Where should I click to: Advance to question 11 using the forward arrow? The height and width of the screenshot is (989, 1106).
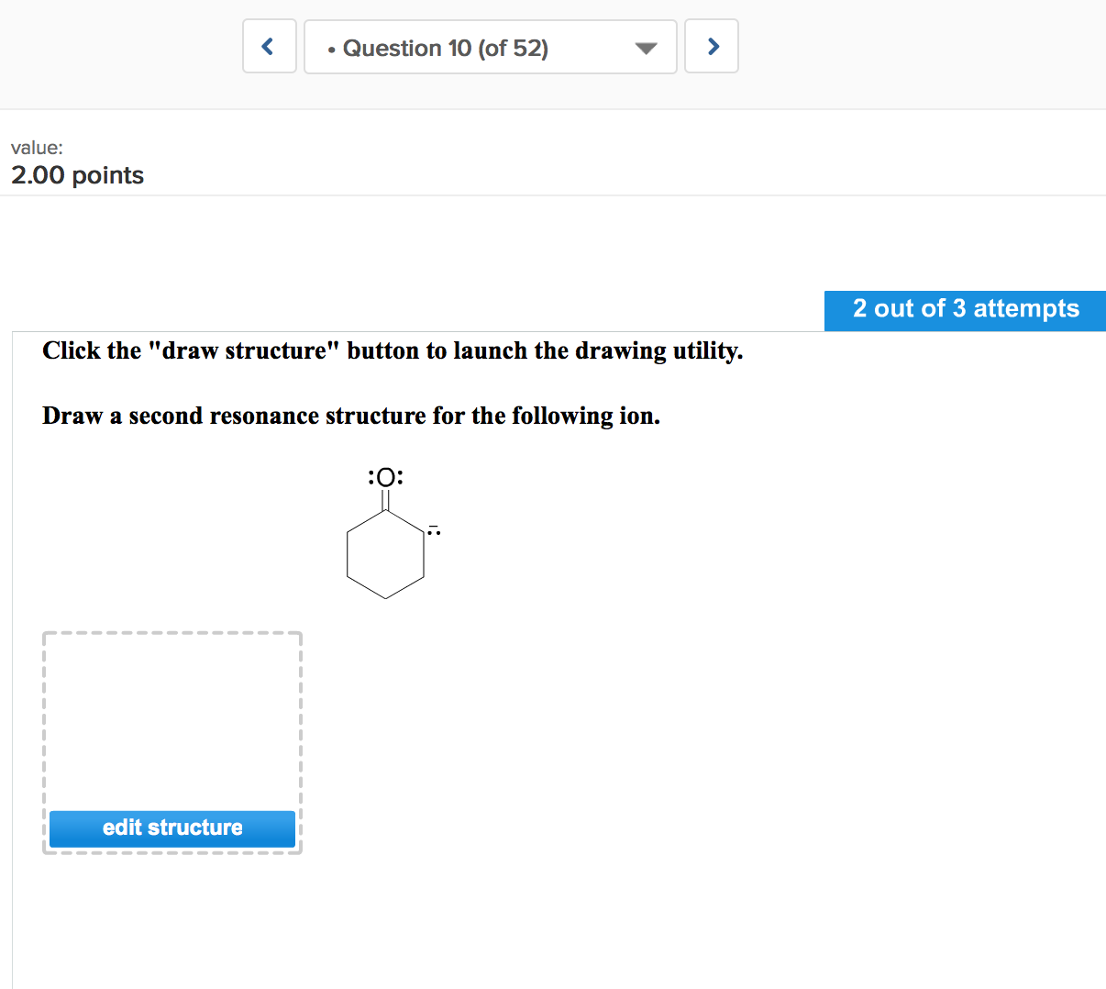pyautogui.click(x=712, y=46)
